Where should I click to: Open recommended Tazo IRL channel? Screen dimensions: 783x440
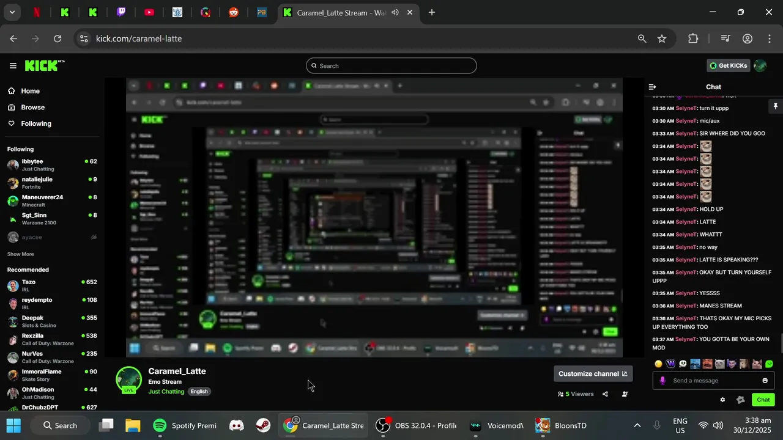click(52, 285)
